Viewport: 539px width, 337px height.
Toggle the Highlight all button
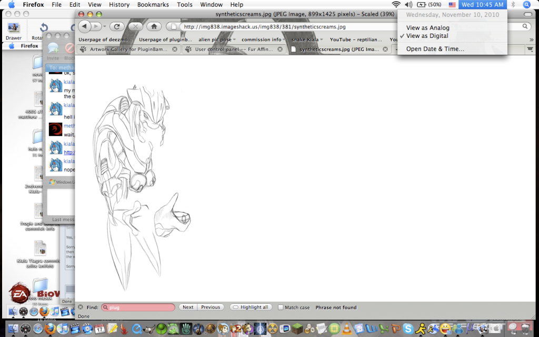tap(251, 307)
